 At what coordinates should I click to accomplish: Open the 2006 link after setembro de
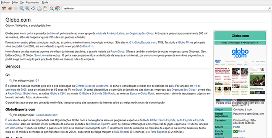23,90
